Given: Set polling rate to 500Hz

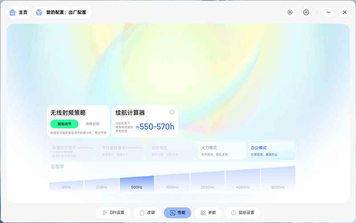Looking at the screenshot, I should pyautogui.click(x=137, y=183).
